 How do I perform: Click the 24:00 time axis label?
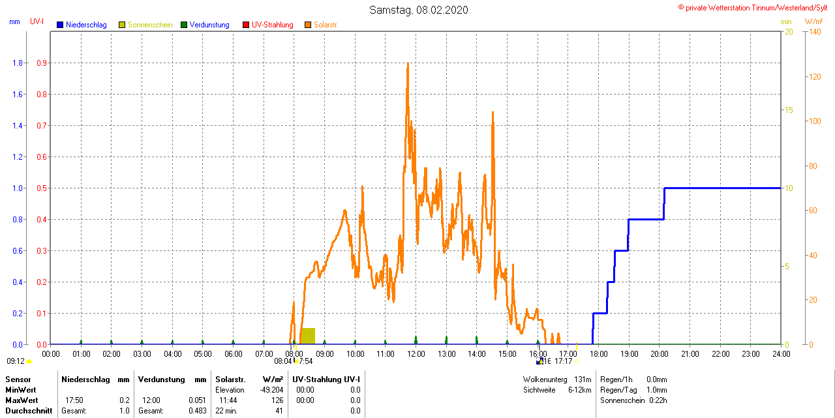(x=781, y=354)
